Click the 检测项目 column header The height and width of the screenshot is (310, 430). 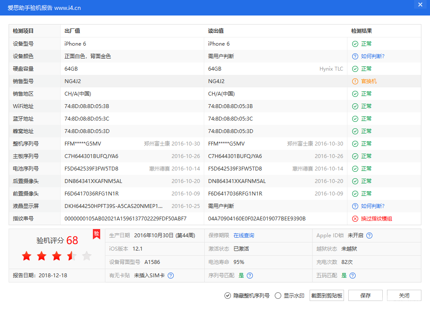(23, 31)
